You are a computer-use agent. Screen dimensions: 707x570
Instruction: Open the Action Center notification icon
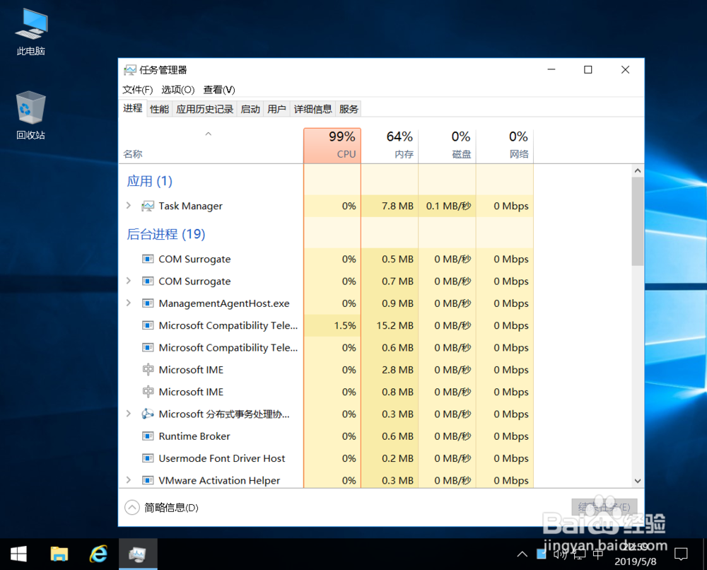[681, 554]
